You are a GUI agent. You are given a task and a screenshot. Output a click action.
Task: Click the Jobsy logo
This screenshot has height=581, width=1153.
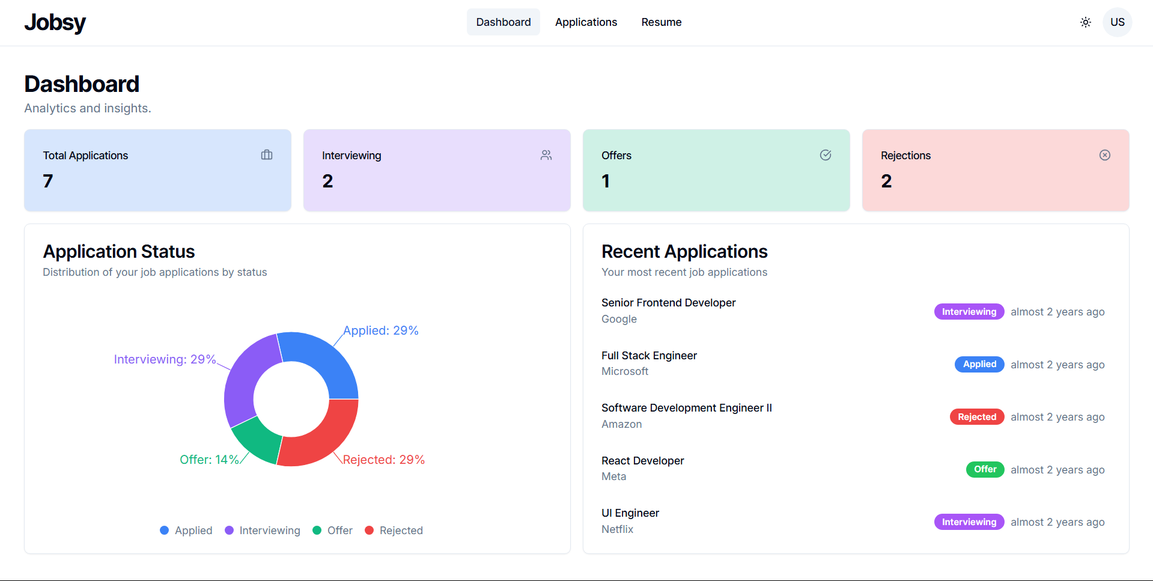click(x=55, y=22)
